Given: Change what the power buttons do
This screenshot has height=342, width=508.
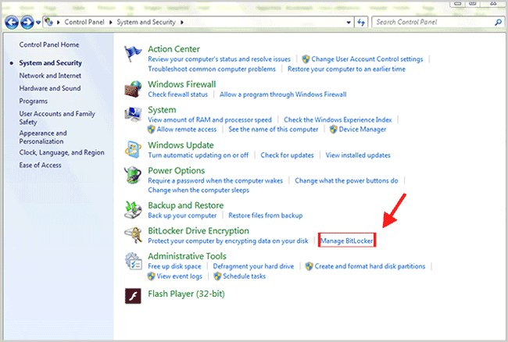Looking at the screenshot, I should pyautogui.click(x=346, y=180).
